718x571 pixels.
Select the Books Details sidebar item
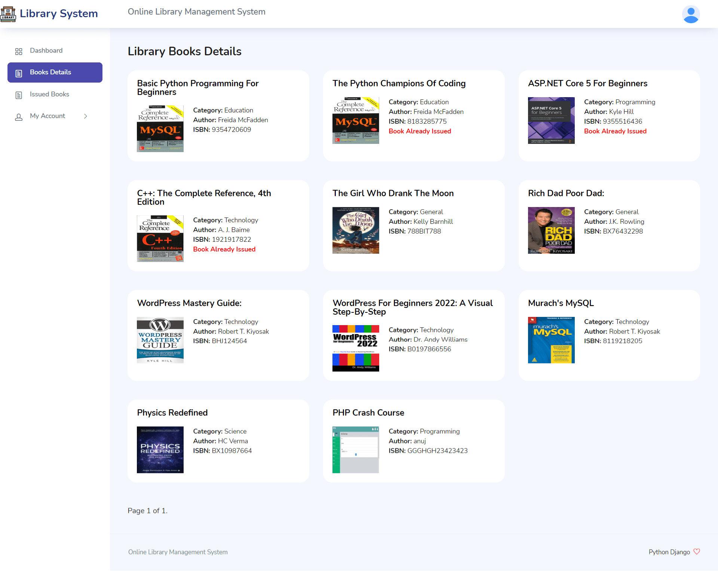(x=50, y=72)
